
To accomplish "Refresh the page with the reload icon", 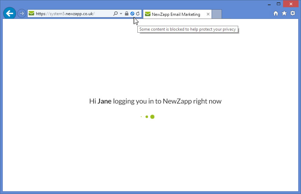I will [x=138, y=13].
